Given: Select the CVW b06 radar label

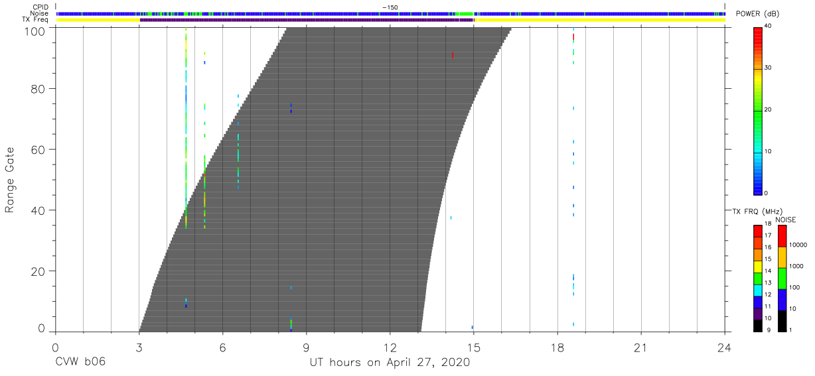Looking at the screenshot, I should click(x=80, y=362).
